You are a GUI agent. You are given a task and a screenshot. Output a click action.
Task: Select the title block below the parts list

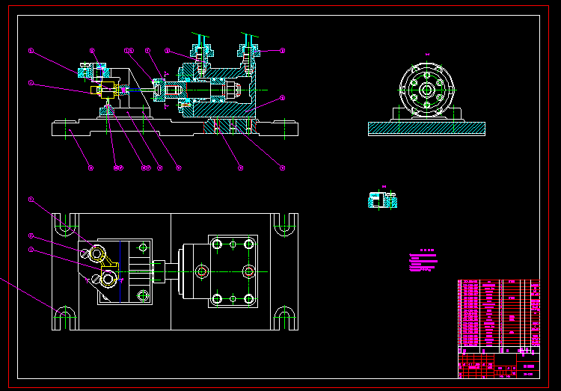pyautogui.click(x=499, y=366)
